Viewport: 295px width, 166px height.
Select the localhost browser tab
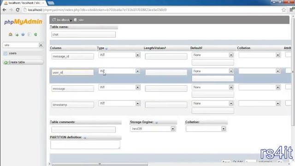pyautogui.click(x=24, y=3)
